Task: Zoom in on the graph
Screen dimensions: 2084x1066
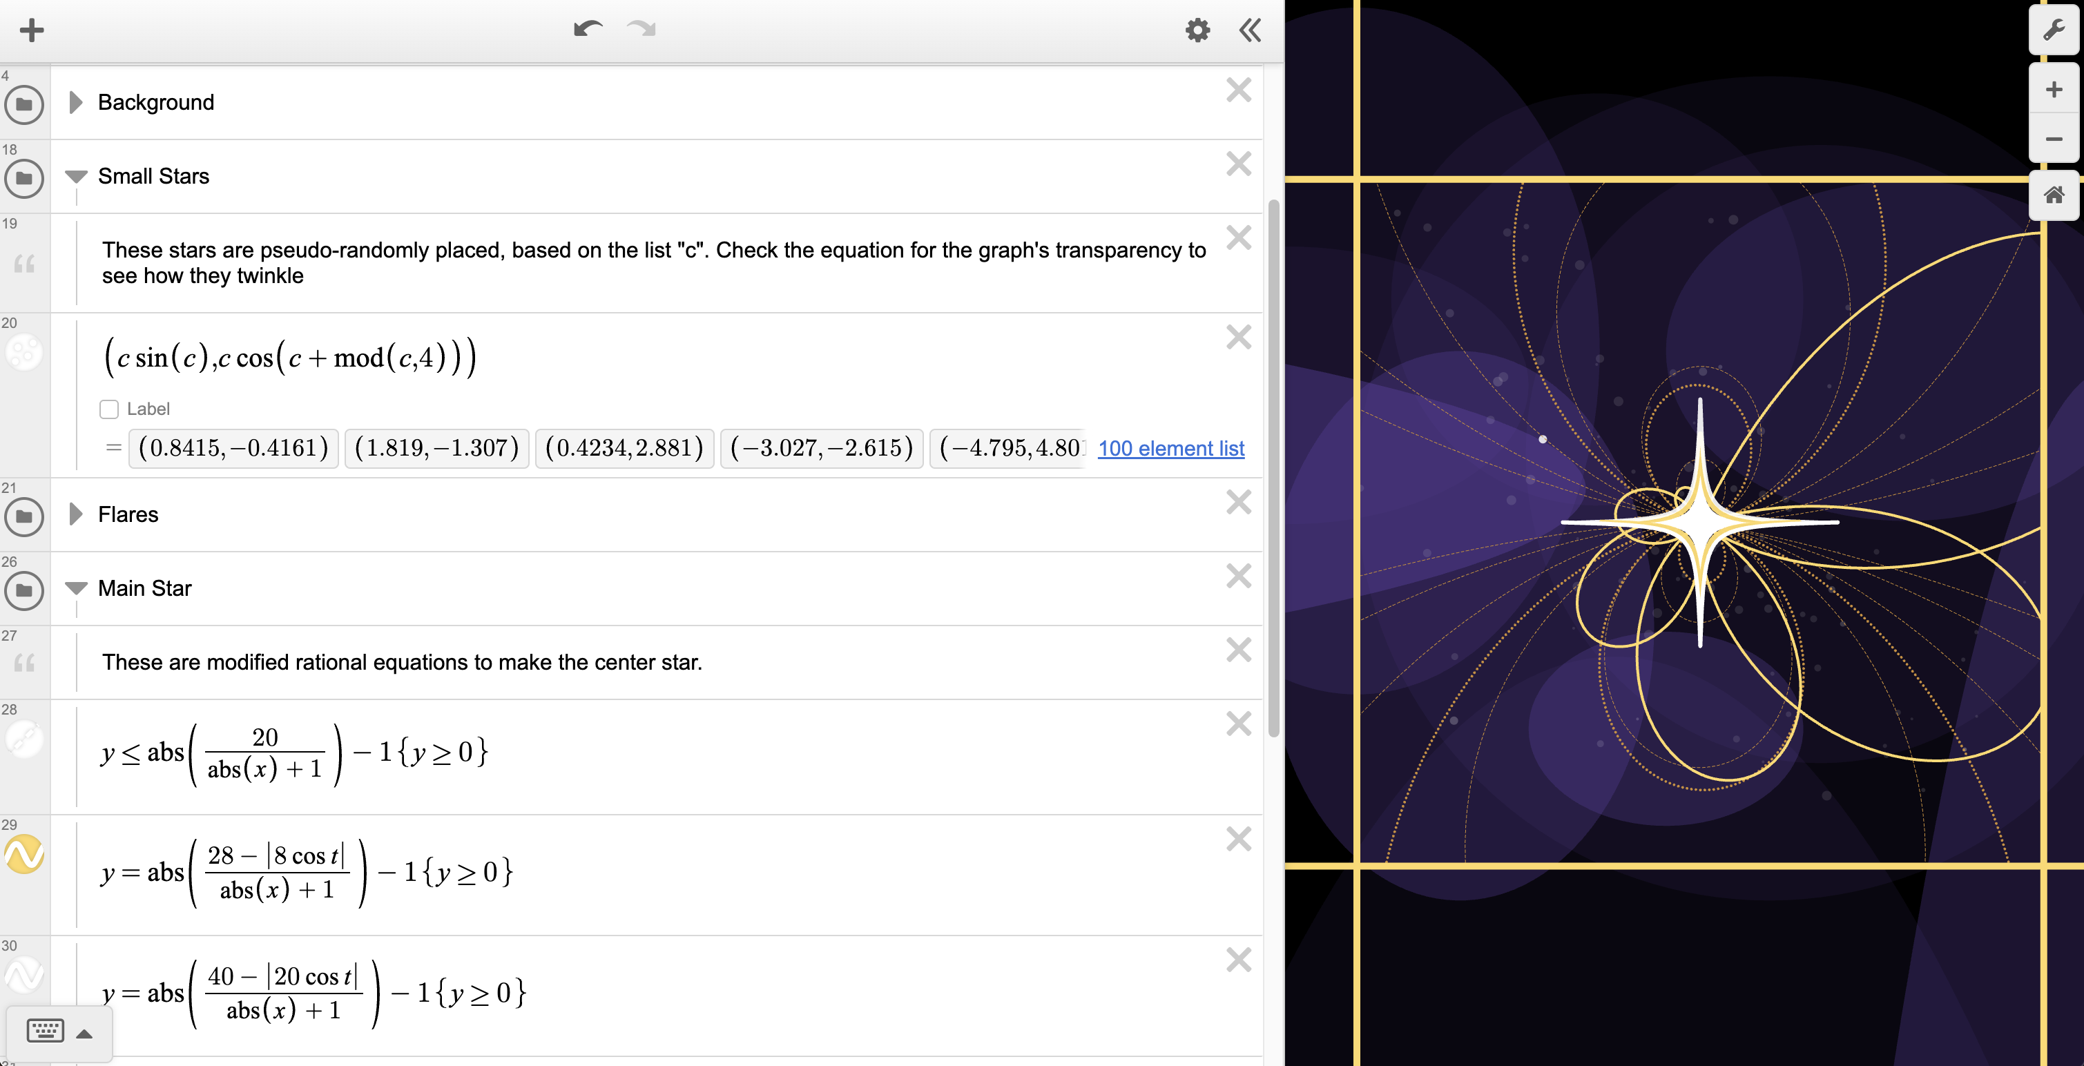Action: pos(2053,90)
